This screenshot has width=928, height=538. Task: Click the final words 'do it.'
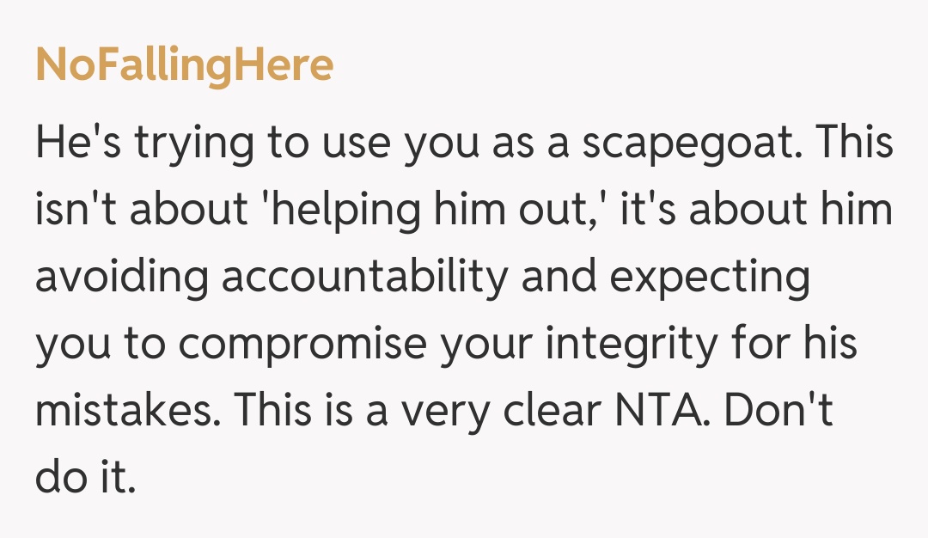click(x=86, y=479)
